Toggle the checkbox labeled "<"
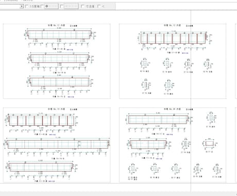 [99, 6]
